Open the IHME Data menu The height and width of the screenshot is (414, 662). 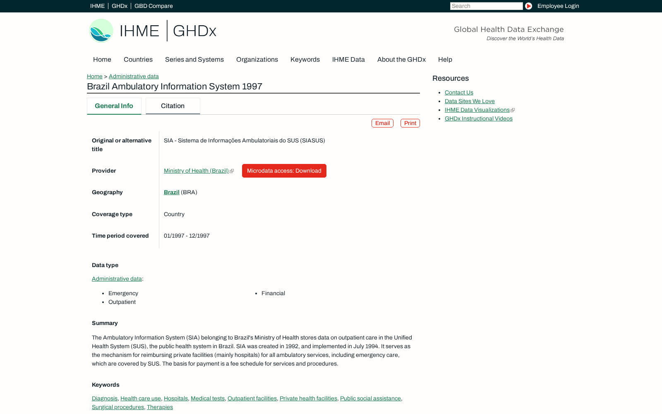point(348,59)
